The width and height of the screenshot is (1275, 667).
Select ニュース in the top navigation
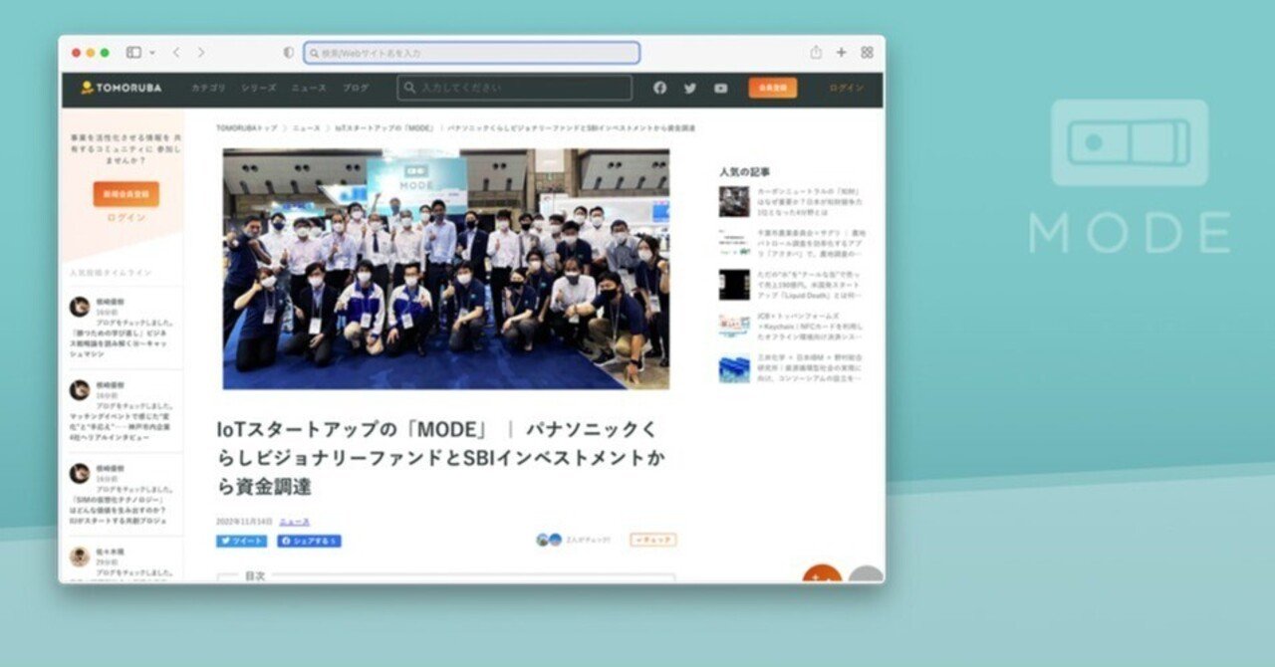click(308, 88)
